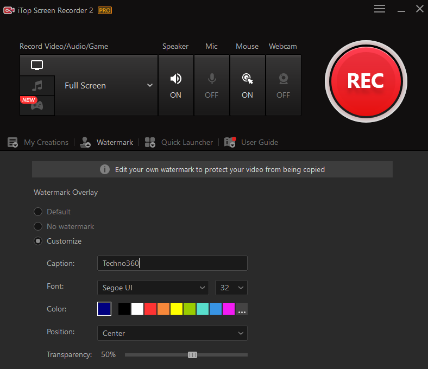428x369 pixels.
Task: Enable the Mic recording
Action: click(x=211, y=85)
